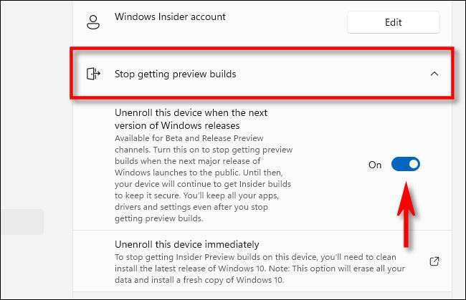Open the external link icon for immediate unenroll

click(x=434, y=262)
